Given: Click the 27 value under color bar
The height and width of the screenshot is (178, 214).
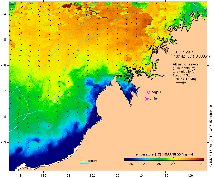Looking at the screenshot, I should [x=173, y=164].
